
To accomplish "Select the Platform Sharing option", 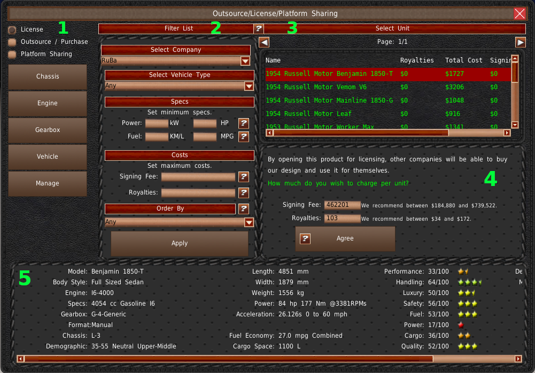I will pos(12,54).
